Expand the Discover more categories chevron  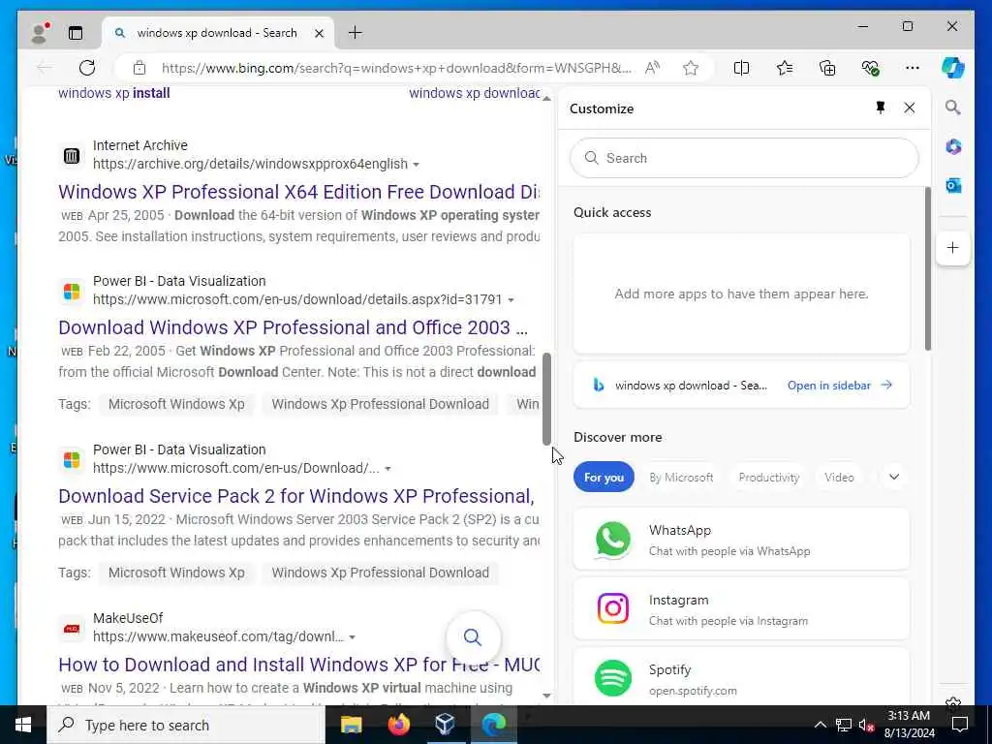tap(893, 477)
